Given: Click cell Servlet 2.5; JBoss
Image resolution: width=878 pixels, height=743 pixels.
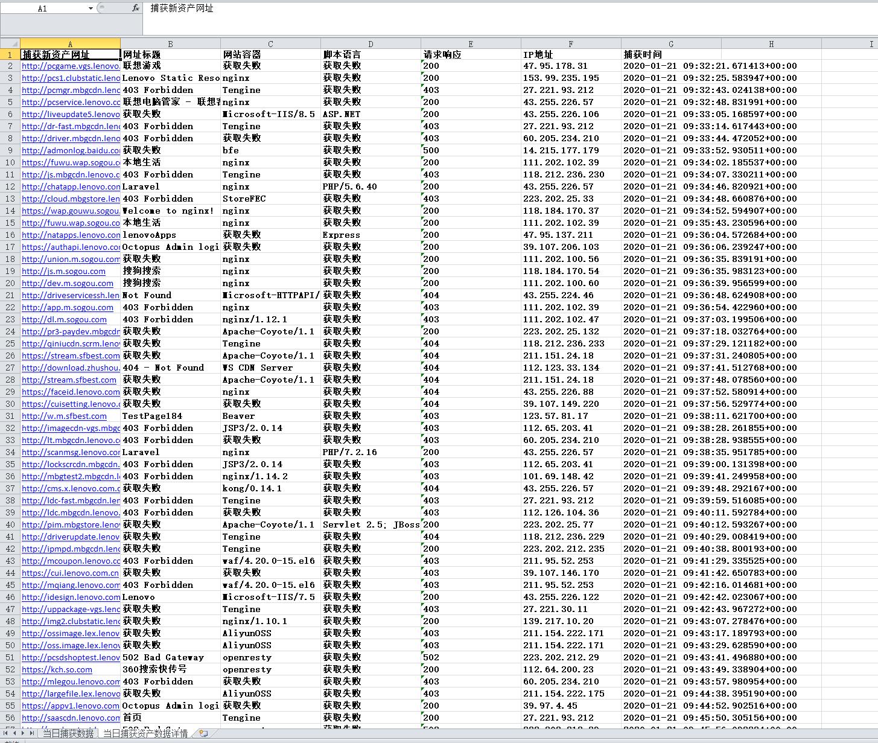Looking at the screenshot, I should tap(371, 525).
